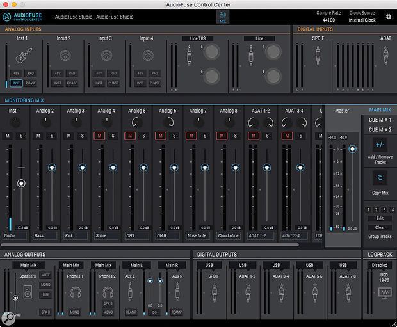
Task: Click the SPDIF coaxial plug icon
Action: pyautogui.click(x=318, y=55)
